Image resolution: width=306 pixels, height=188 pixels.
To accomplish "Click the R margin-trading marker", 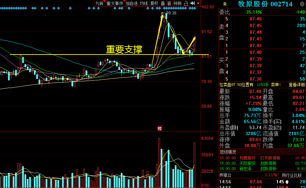I will (225, 4).
